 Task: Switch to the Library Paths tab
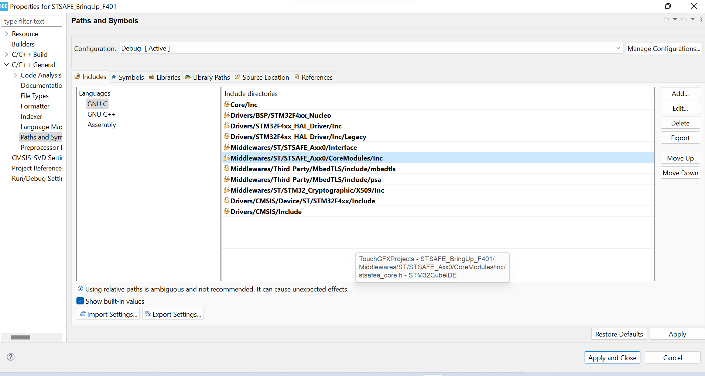[207, 77]
